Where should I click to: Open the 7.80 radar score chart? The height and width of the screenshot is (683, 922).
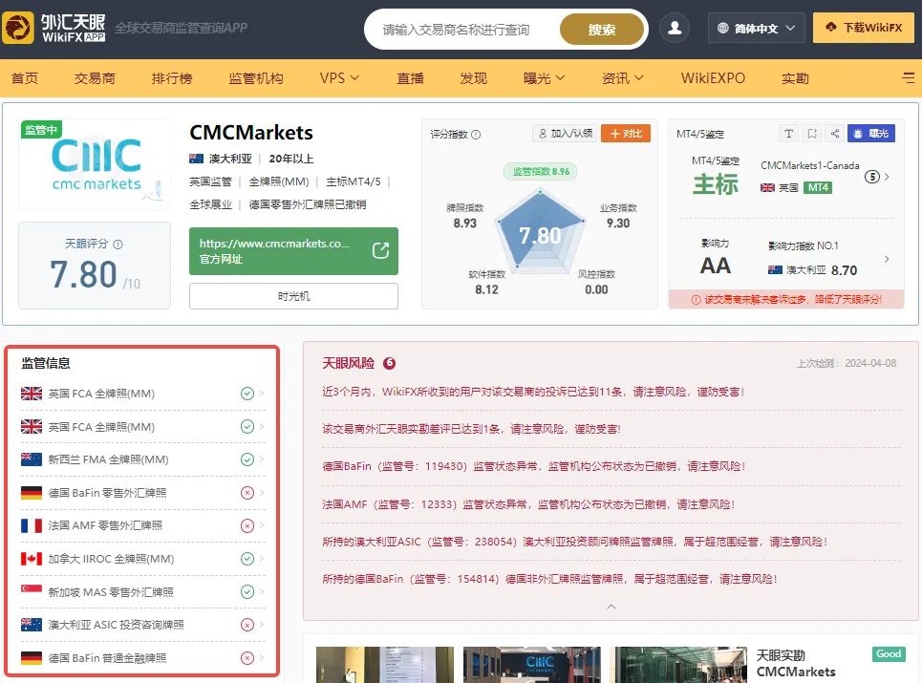540,234
